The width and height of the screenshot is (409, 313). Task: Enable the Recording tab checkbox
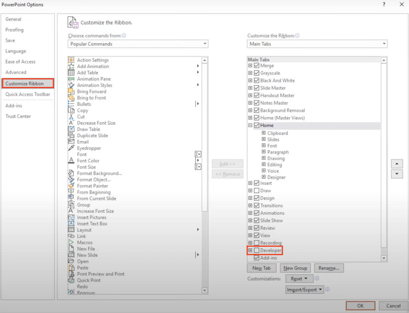tap(256, 243)
